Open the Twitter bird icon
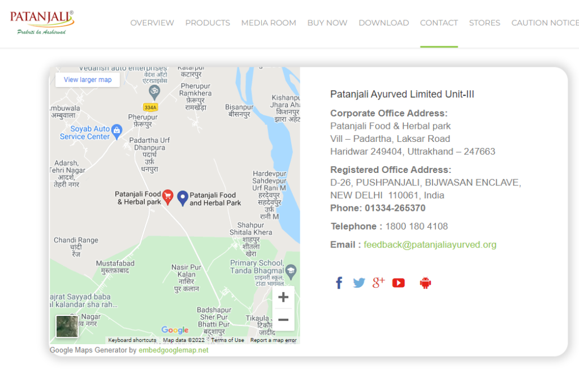This screenshot has height=373, width=579. coord(358,283)
